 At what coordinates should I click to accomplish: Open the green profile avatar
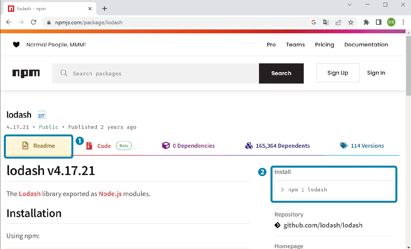click(391, 22)
